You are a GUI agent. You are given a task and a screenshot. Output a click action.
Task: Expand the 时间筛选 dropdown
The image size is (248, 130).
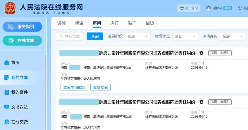pos(185,36)
